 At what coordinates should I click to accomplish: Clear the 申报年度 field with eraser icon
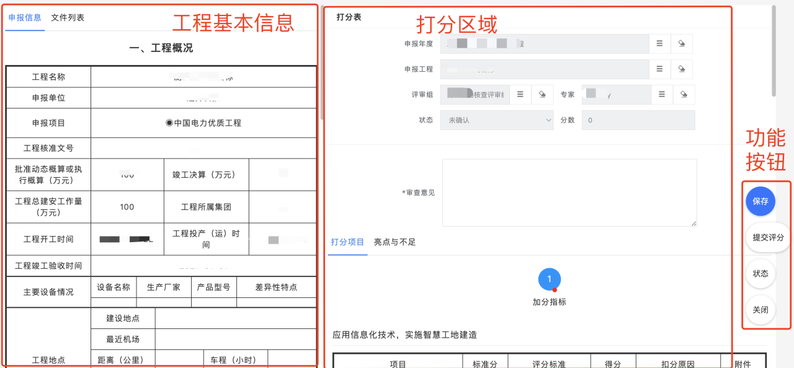pyautogui.click(x=682, y=43)
